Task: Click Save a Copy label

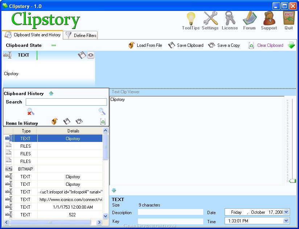Action: click(229, 45)
